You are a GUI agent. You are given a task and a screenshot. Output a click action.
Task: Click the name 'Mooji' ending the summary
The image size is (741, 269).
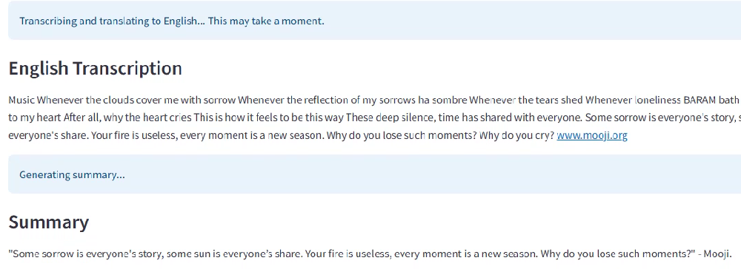[x=717, y=254]
